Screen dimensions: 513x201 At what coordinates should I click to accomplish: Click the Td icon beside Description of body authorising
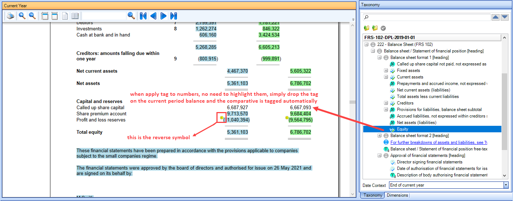[392, 175]
